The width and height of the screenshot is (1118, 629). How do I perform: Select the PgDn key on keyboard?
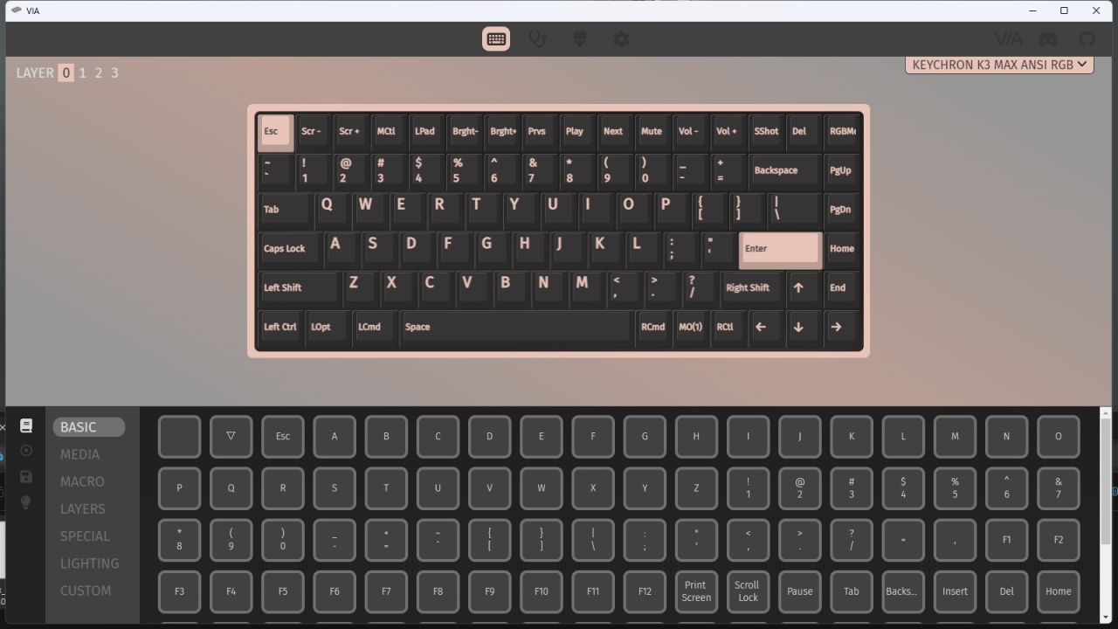[840, 210]
